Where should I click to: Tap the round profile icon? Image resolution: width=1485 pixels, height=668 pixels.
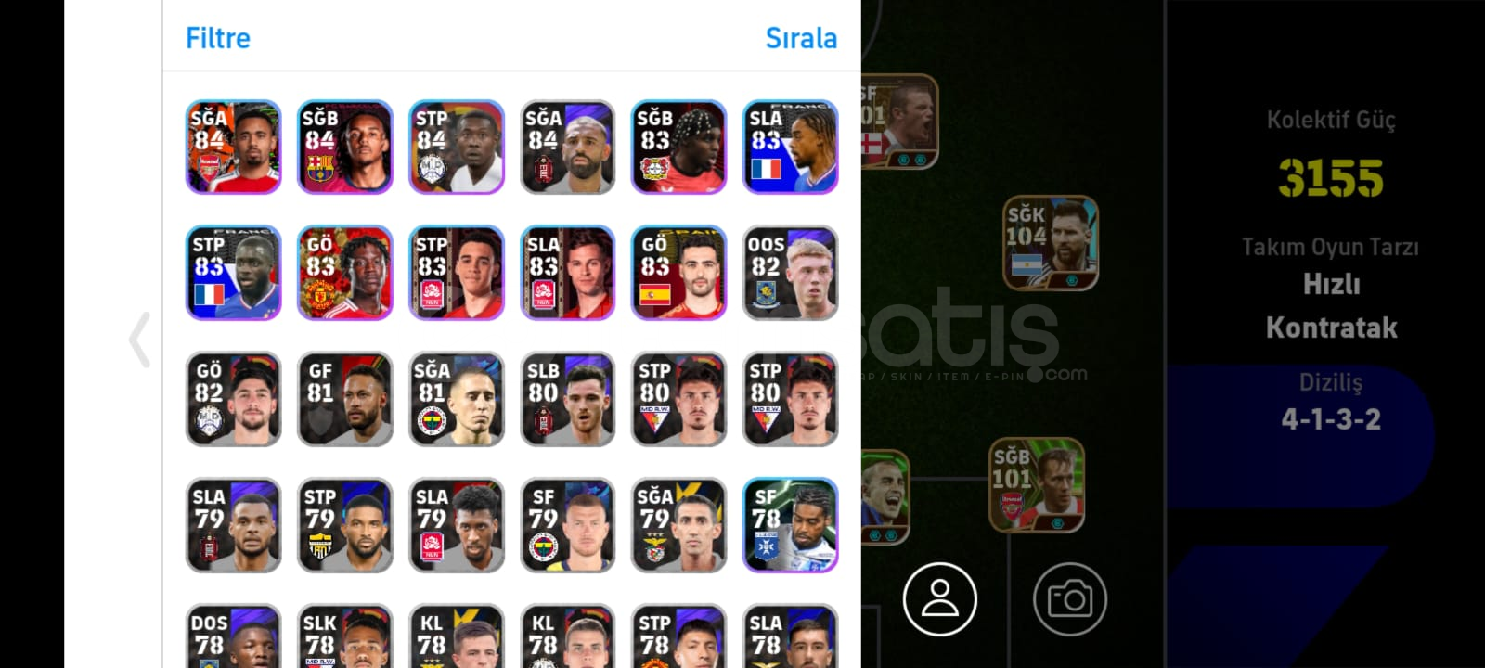939,598
